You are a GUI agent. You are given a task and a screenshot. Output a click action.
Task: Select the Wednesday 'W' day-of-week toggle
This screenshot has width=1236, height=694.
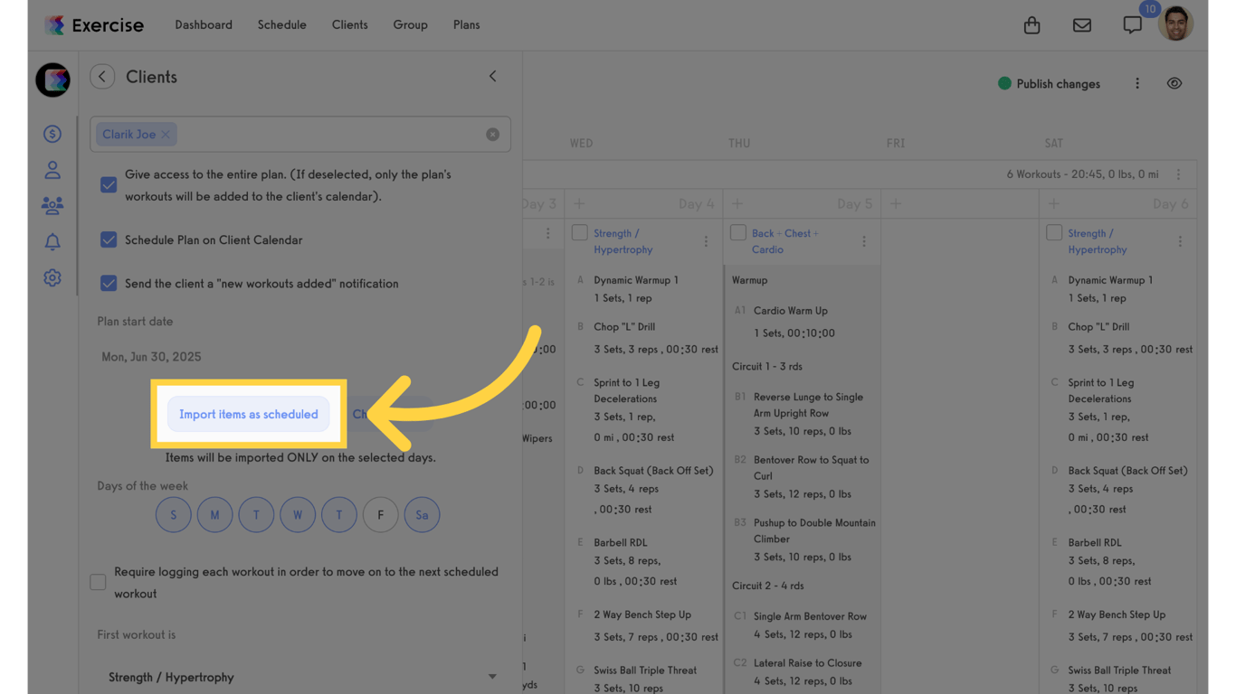(x=298, y=514)
